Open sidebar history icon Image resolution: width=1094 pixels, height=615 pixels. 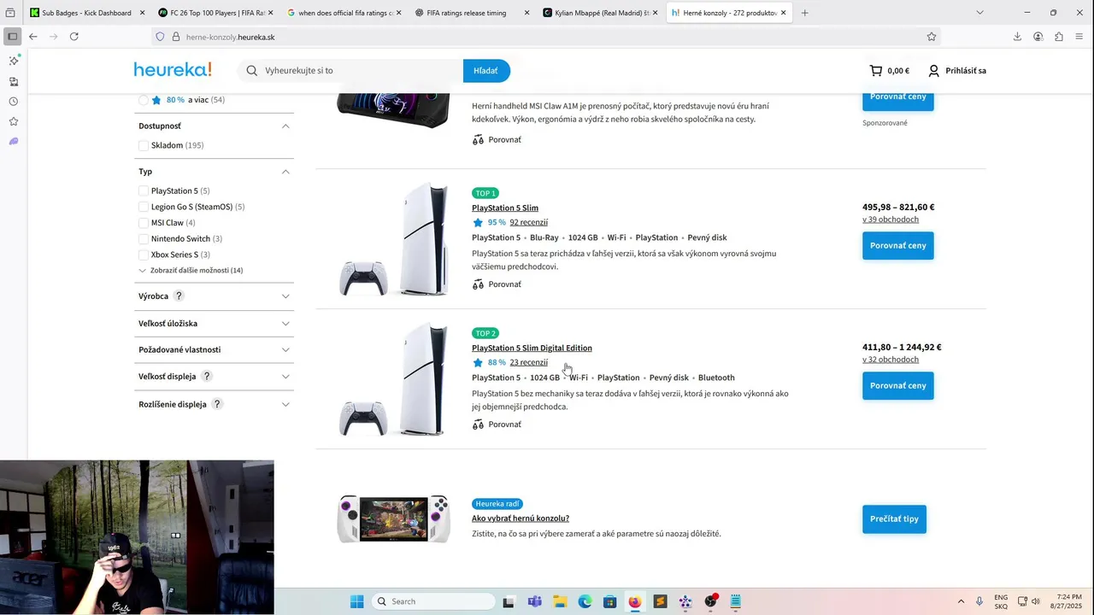tap(14, 102)
